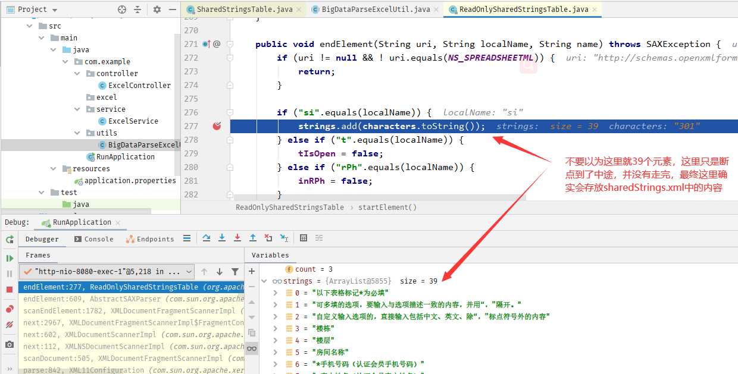Screen dimensions: 738x374
Task: Open Evaluate Expression calculator icon
Action: pyautogui.click(x=304, y=238)
